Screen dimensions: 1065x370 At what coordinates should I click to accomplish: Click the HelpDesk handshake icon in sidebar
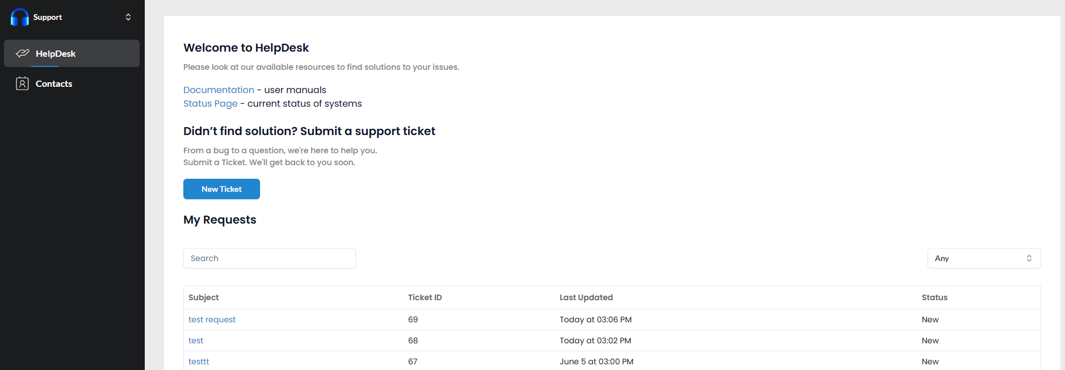22,53
